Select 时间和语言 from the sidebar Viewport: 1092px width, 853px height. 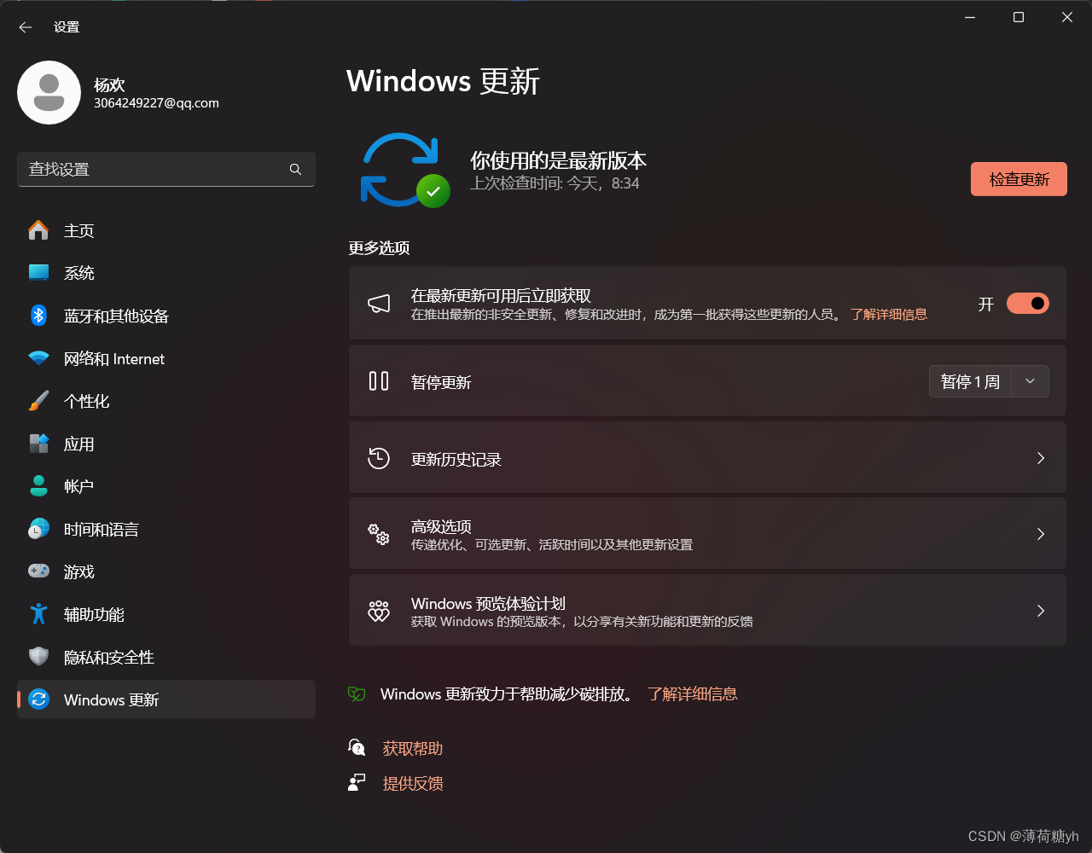(166, 529)
